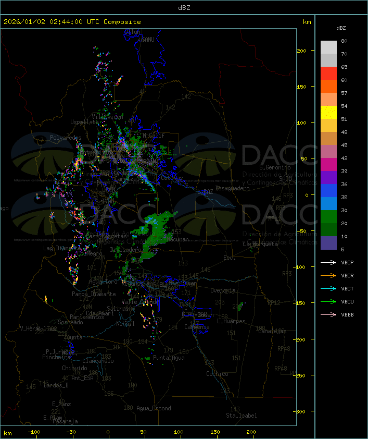The height and width of the screenshot is (439, 368).
Task: Pick the purple 36-39 dBZ legend swatch
Action: coord(328,177)
